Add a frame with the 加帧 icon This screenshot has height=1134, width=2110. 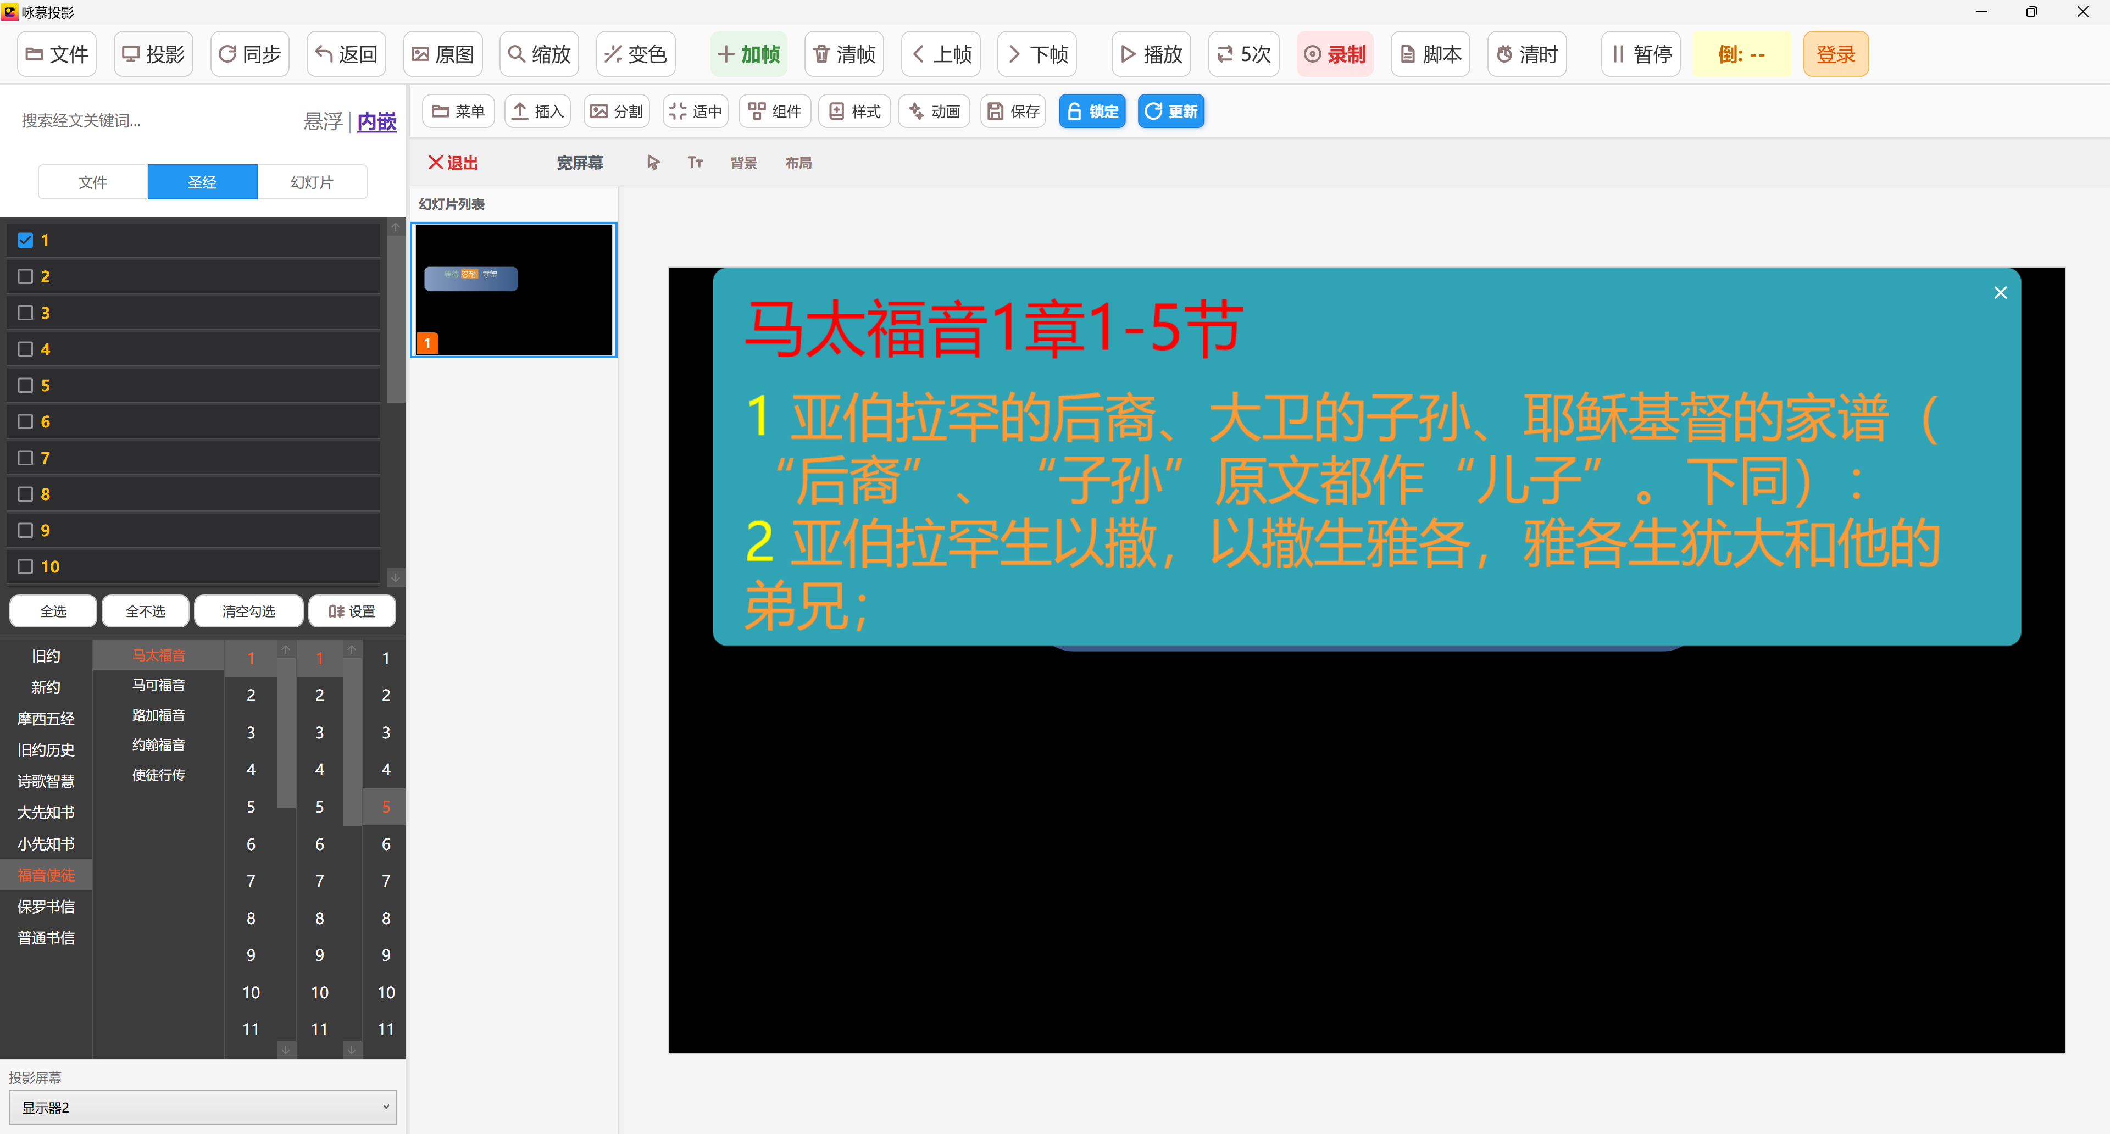[748, 53]
